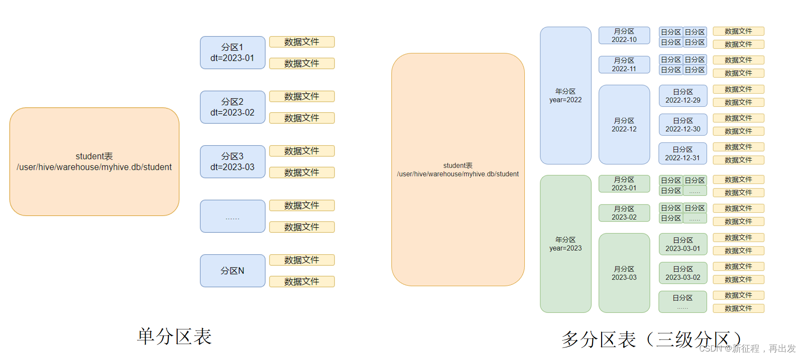803x357 pixels.
Task: Click upper 数据文件 beside 日分区 2022-12-29
Action: (x=738, y=89)
